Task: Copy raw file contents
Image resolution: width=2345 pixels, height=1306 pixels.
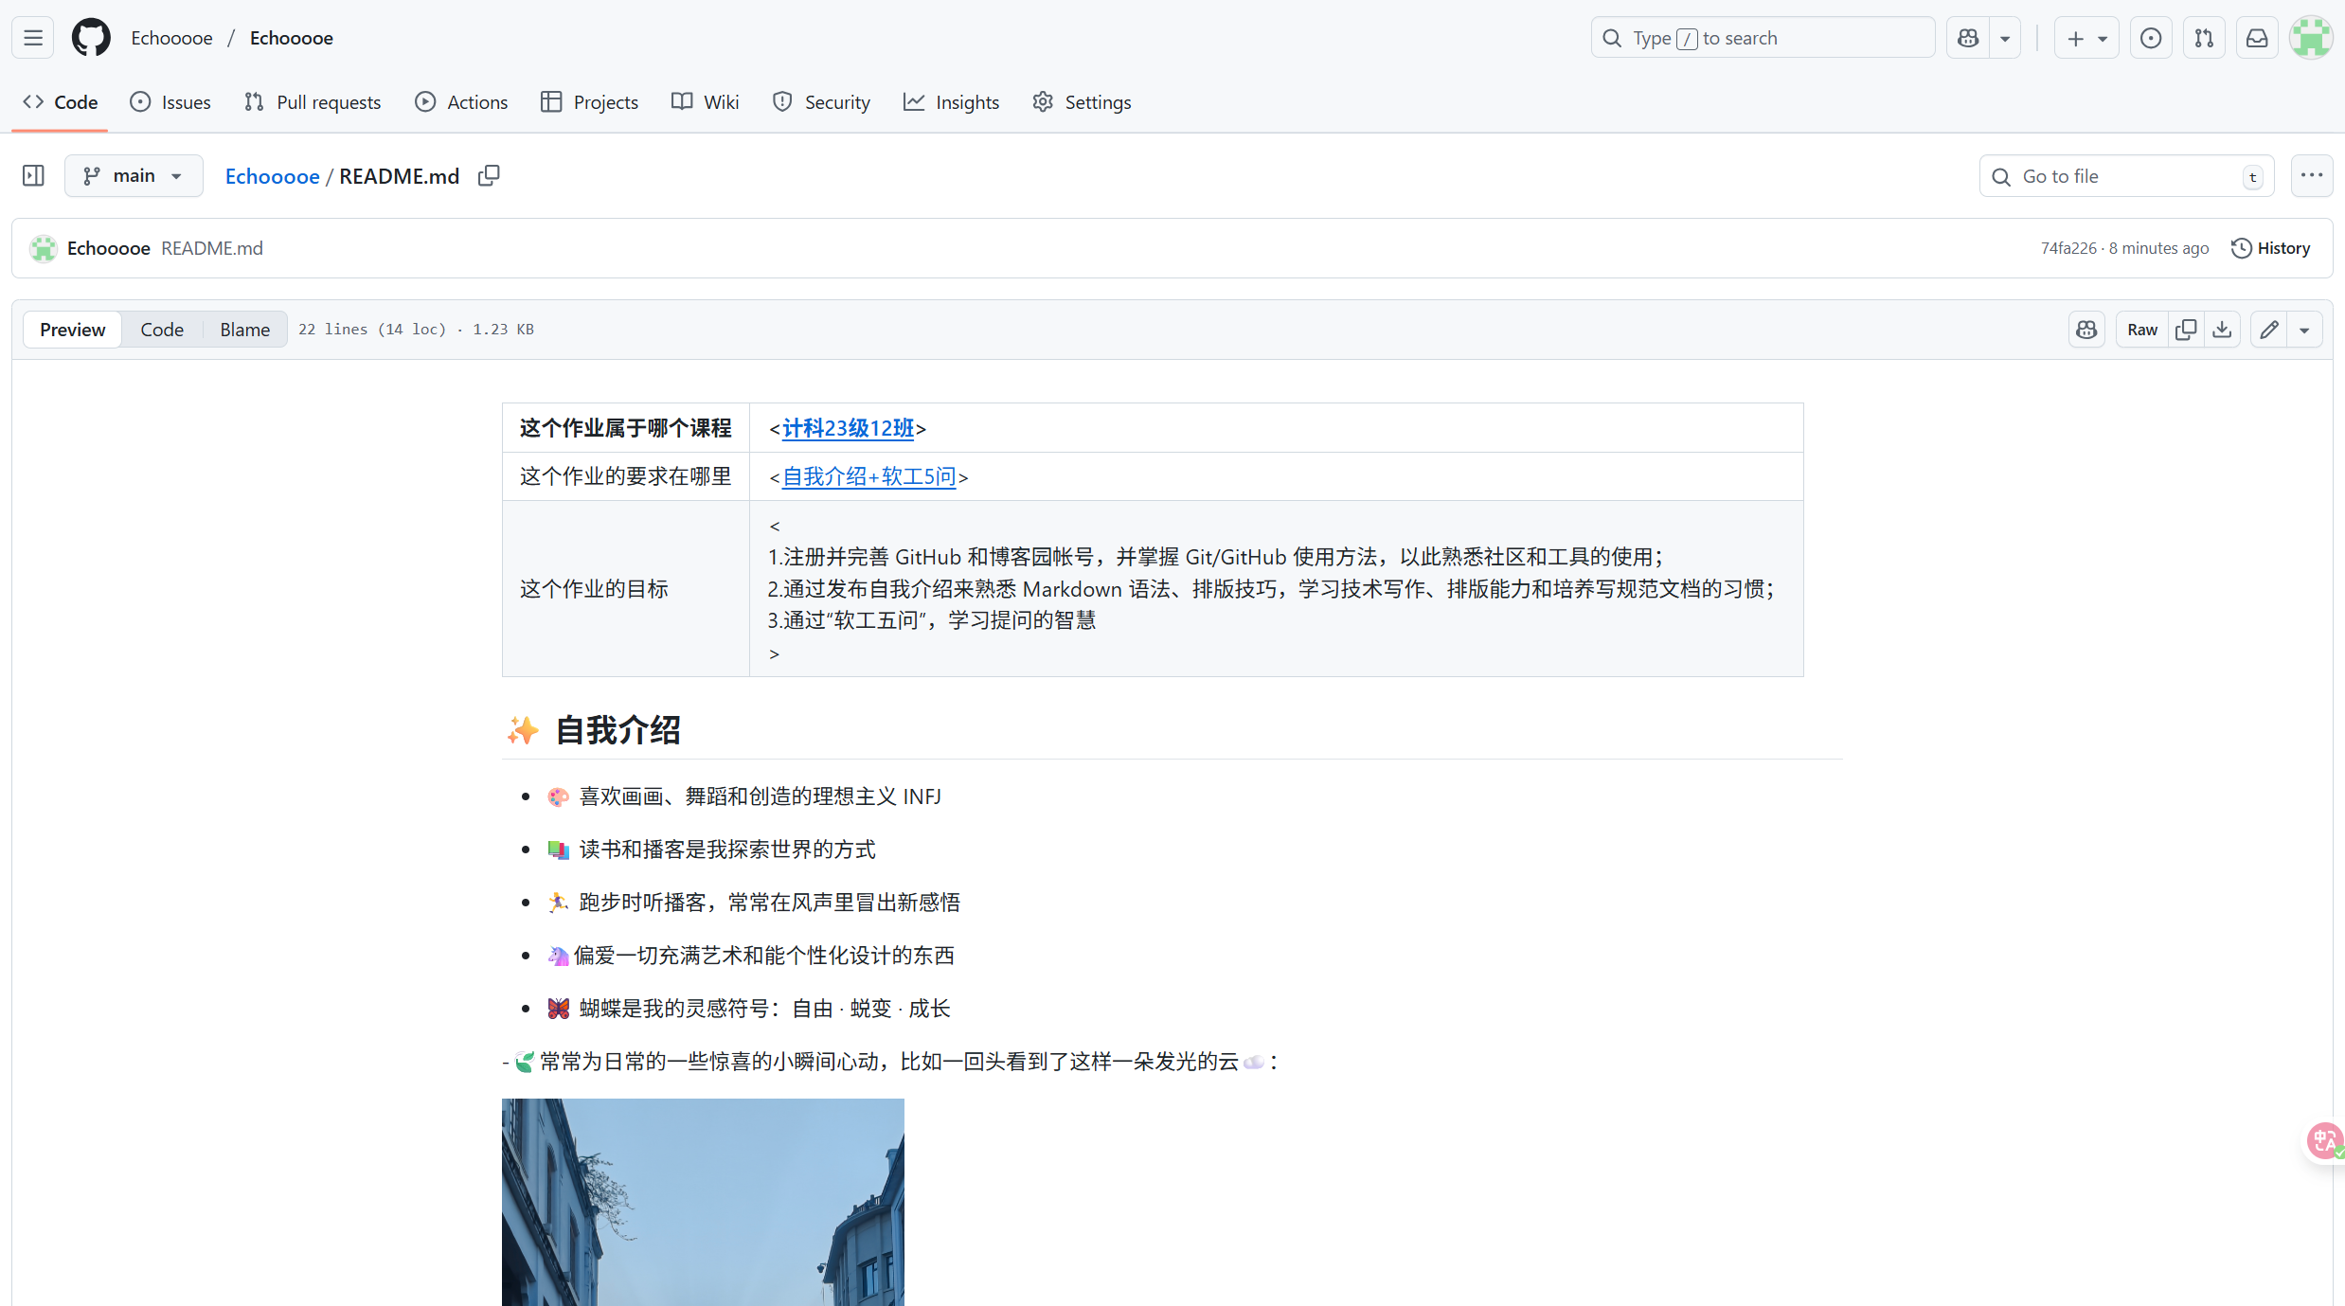Action: pos(2186,330)
